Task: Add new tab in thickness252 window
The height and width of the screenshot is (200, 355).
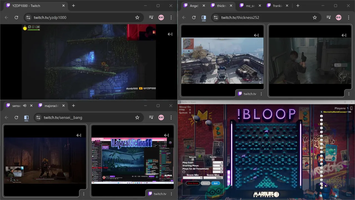Action: click(298, 6)
